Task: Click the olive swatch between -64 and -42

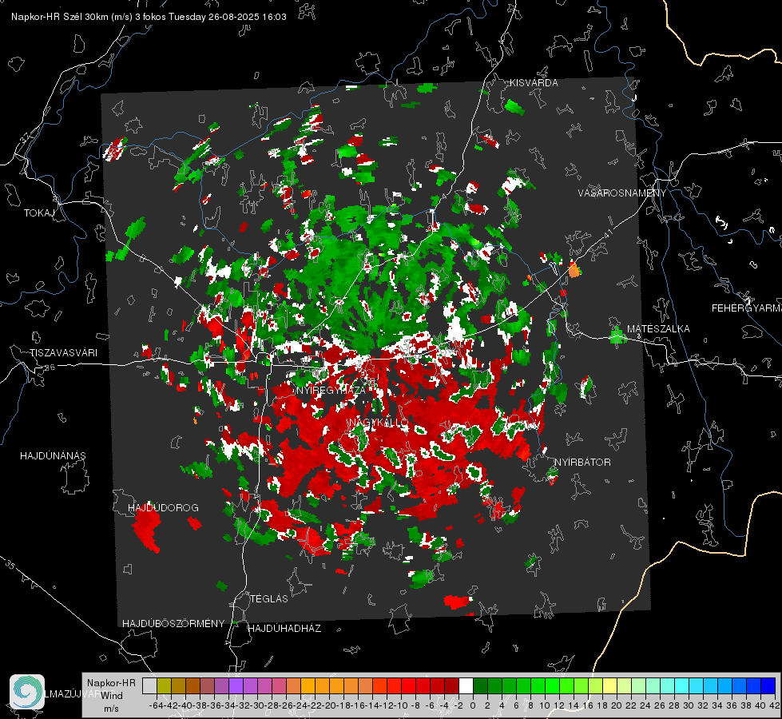Action: coord(164,686)
